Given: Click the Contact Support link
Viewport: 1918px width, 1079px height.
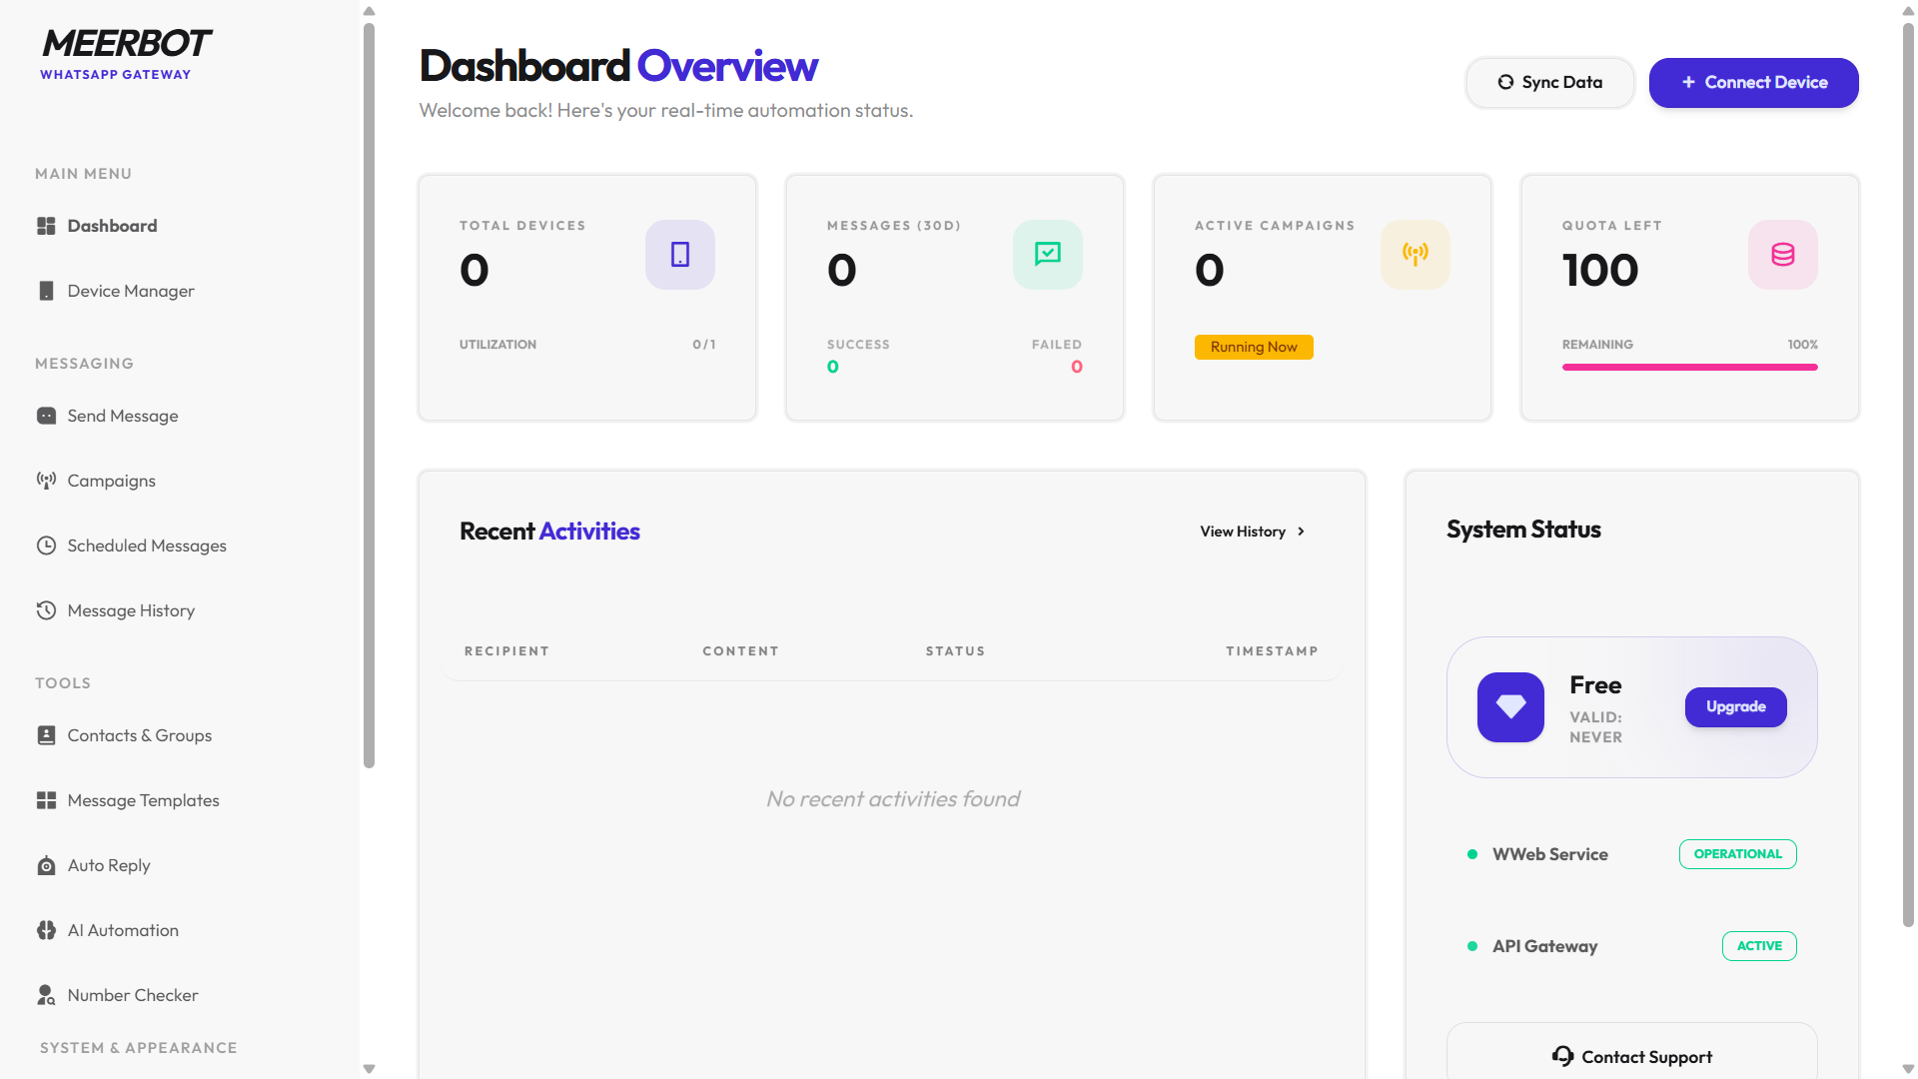Looking at the screenshot, I should (1631, 1056).
